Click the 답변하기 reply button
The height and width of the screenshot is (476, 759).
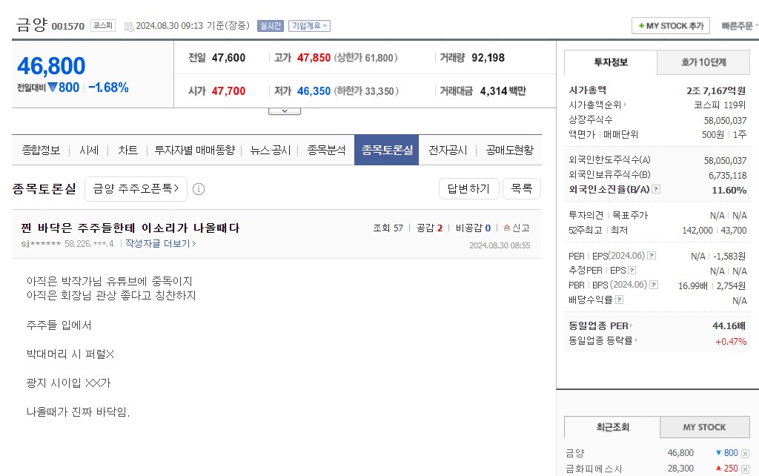coord(468,189)
